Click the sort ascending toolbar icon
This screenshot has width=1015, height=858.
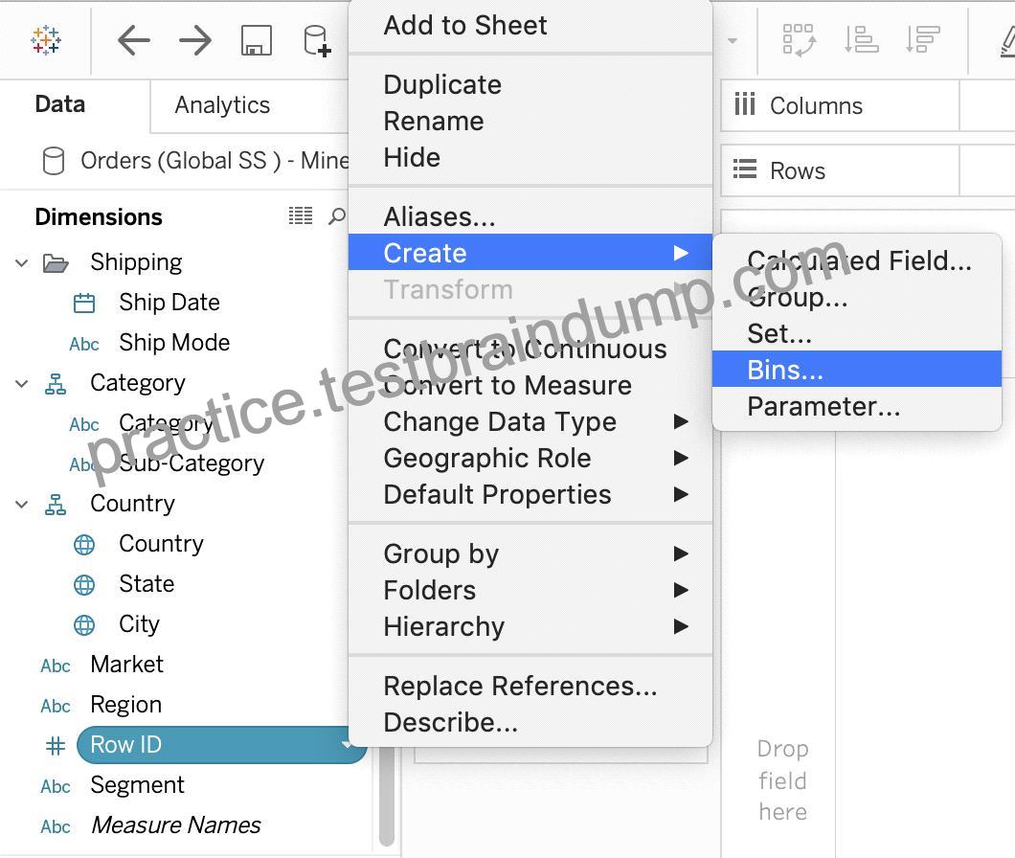(861, 39)
